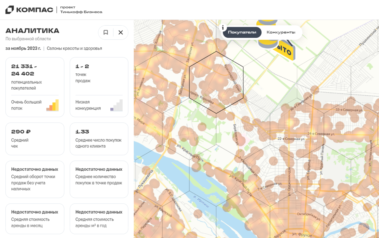Open the info icon beside Покупатели

pos(223,27)
